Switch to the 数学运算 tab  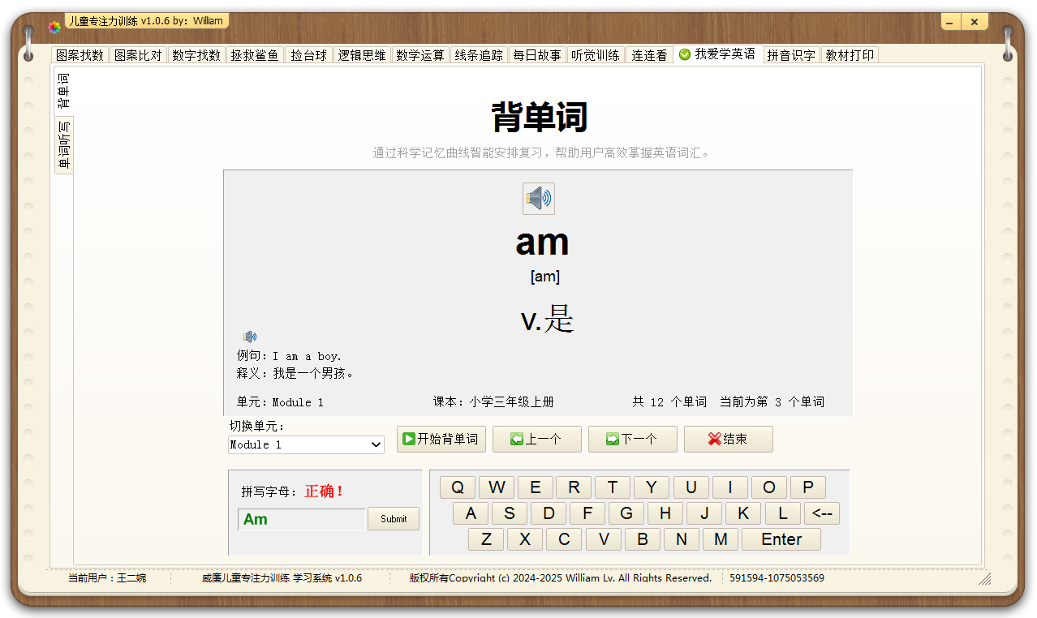tap(420, 54)
